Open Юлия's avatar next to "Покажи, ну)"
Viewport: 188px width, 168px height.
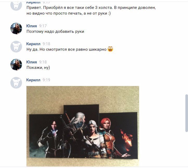[16, 64]
